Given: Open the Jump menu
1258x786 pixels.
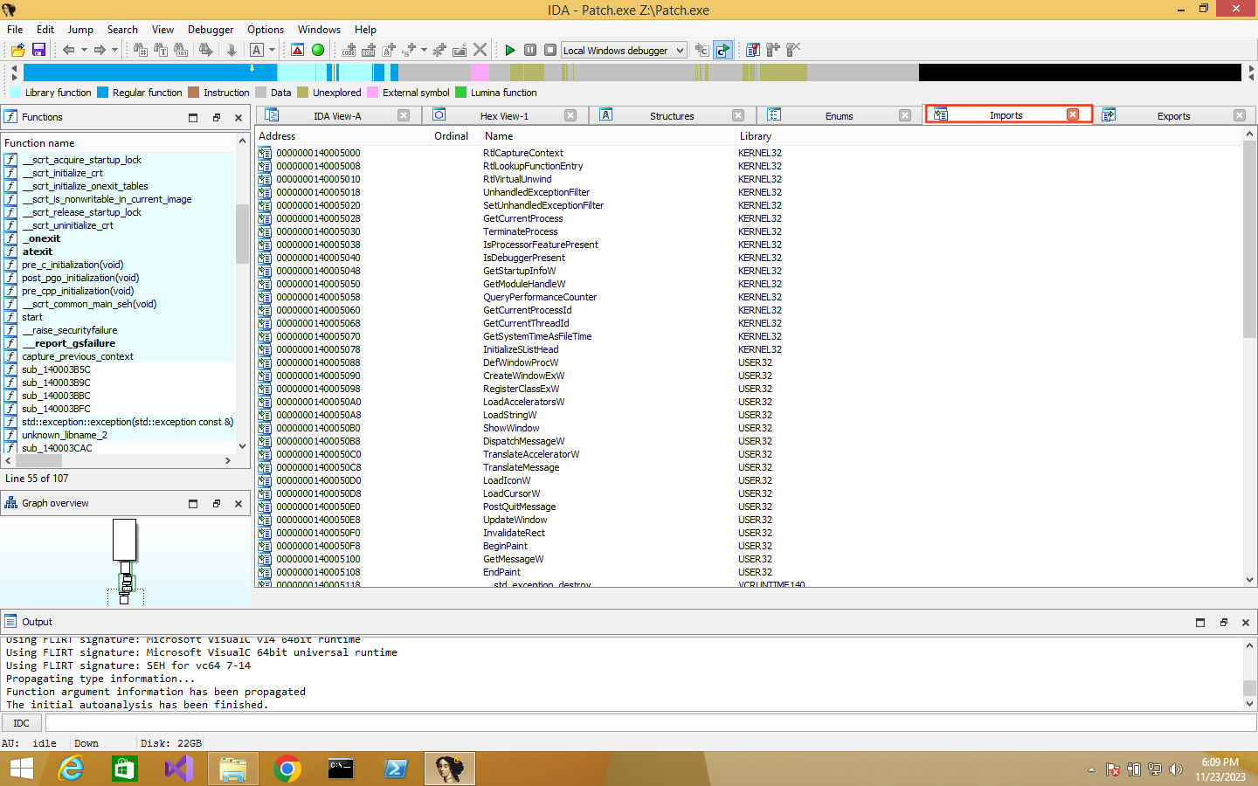Looking at the screenshot, I should coord(80,29).
